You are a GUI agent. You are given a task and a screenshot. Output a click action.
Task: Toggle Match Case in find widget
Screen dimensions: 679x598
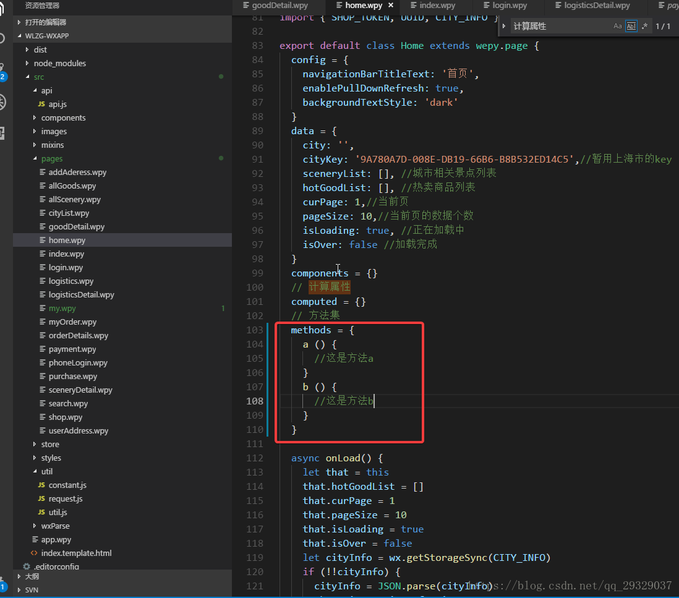(618, 26)
